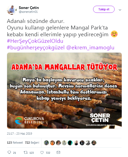Image resolution: width=128 pixels, height=157 pixels.
Task: Open Soner Çetin's profile avatar
Action: tap(12, 10)
